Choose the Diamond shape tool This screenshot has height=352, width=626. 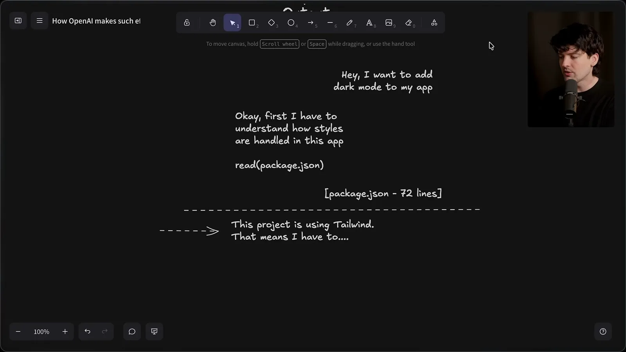pos(272,23)
